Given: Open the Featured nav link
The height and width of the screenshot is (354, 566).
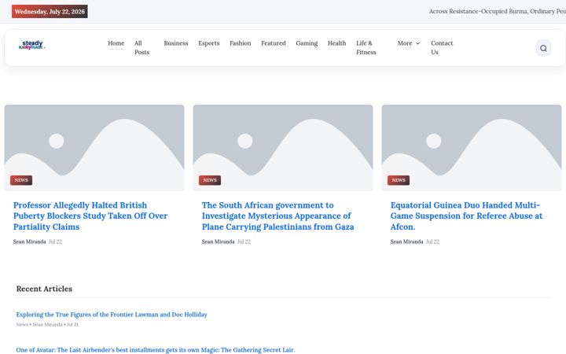Looking at the screenshot, I should pos(274,43).
